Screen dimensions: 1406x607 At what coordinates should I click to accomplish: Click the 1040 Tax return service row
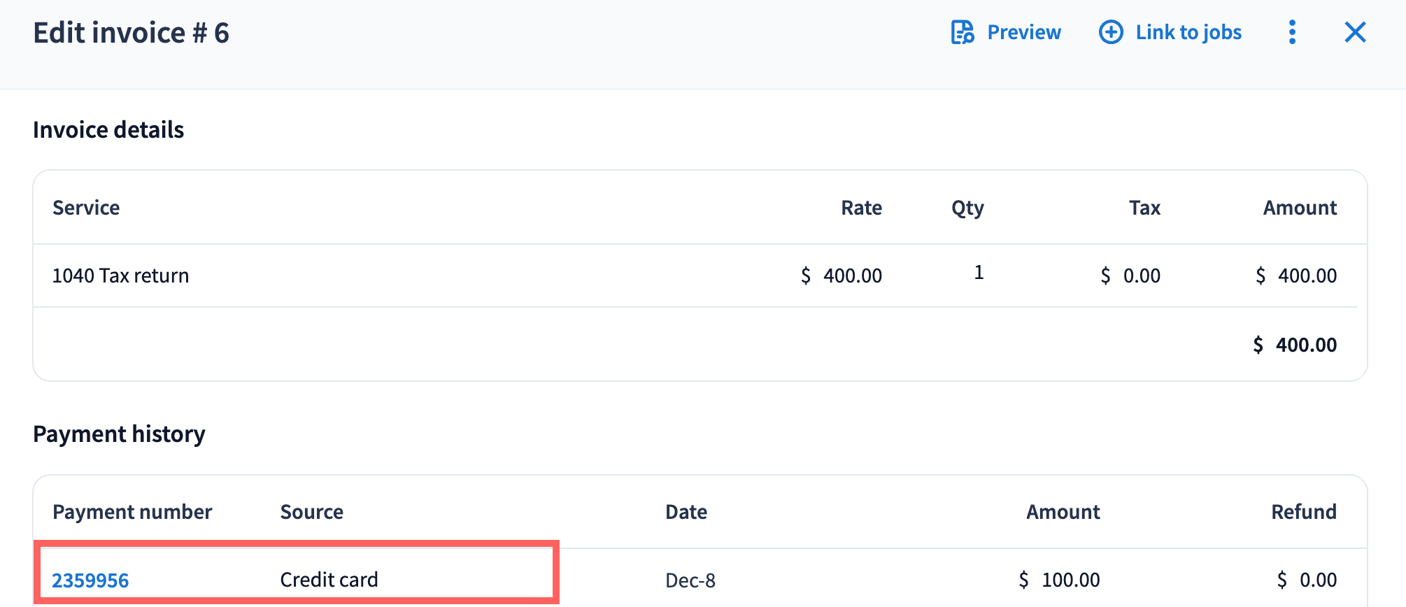[x=121, y=276]
